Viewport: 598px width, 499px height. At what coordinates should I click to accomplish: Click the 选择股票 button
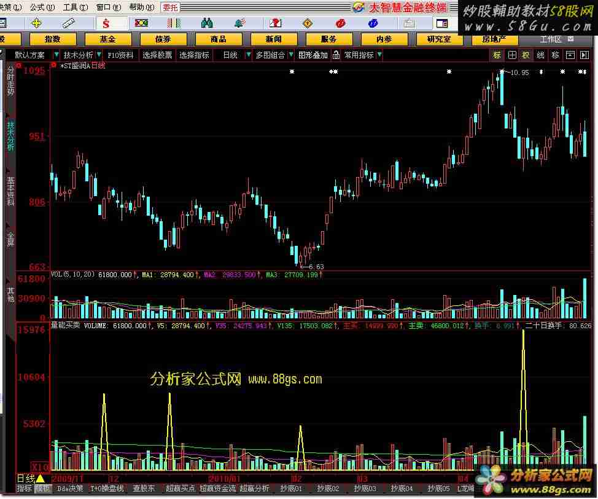click(157, 55)
